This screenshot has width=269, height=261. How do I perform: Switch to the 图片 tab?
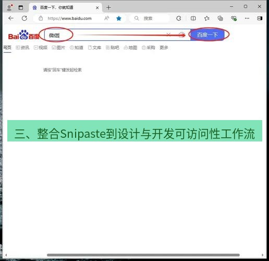point(58,48)
